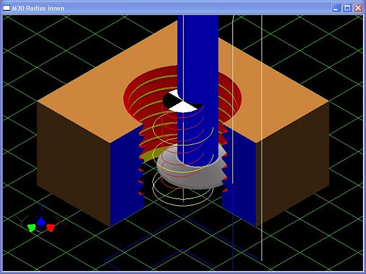The height and width of the screenshot is (274, 366).
Task: Click the 'M30 Radius innen' title bar text
Action: point(38,7)
